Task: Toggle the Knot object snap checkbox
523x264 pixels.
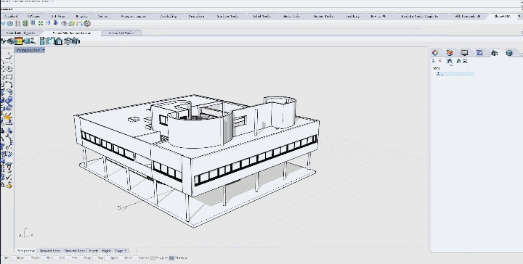Action: [x=122, y=258]
